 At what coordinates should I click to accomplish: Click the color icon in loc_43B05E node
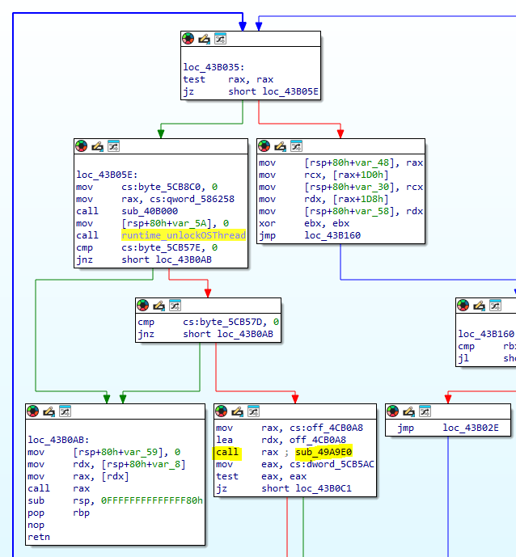(82, 146)
